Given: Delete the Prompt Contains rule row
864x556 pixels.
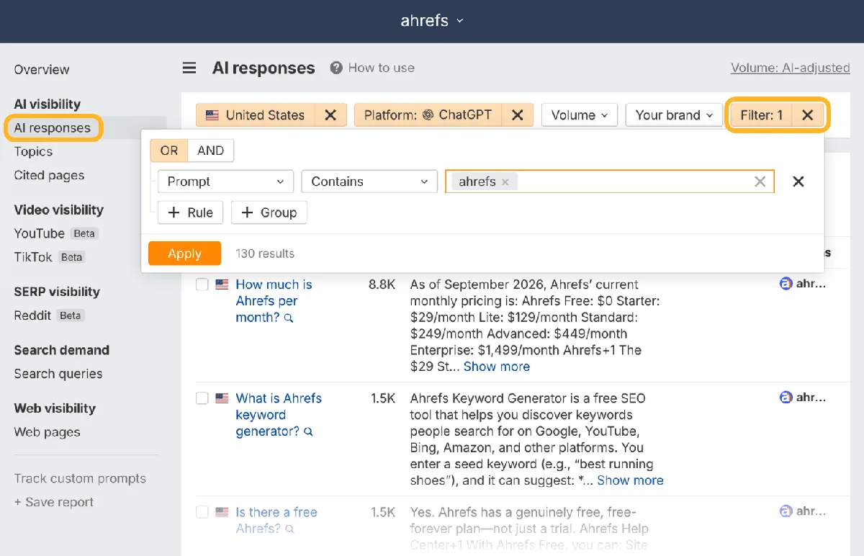Looking at the screenshot, I should pyautogui.click(x=798, y=181).
